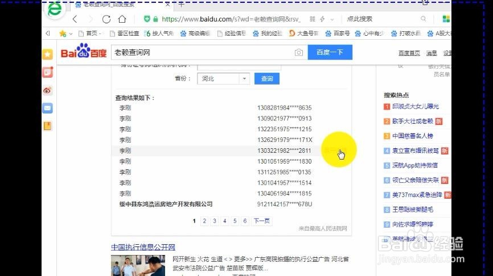Screen dimensions: 493x276
Task: Click the lightning speed mode icon
Action: click(322, 19)
